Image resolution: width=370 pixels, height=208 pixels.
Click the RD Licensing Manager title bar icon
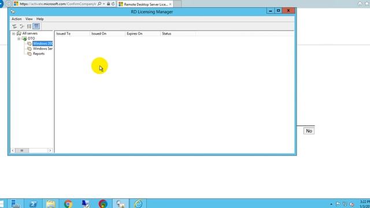(13, 12)
